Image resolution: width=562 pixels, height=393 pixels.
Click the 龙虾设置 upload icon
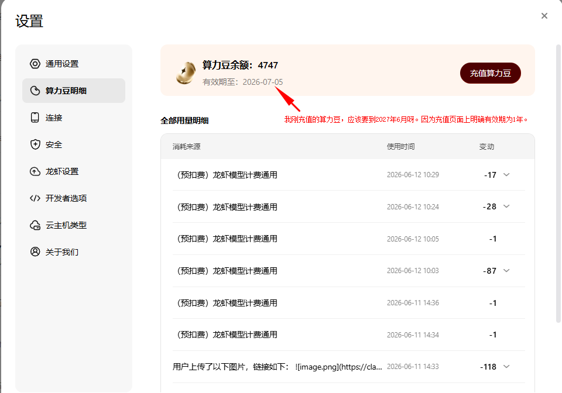click(x=35, y=171)
